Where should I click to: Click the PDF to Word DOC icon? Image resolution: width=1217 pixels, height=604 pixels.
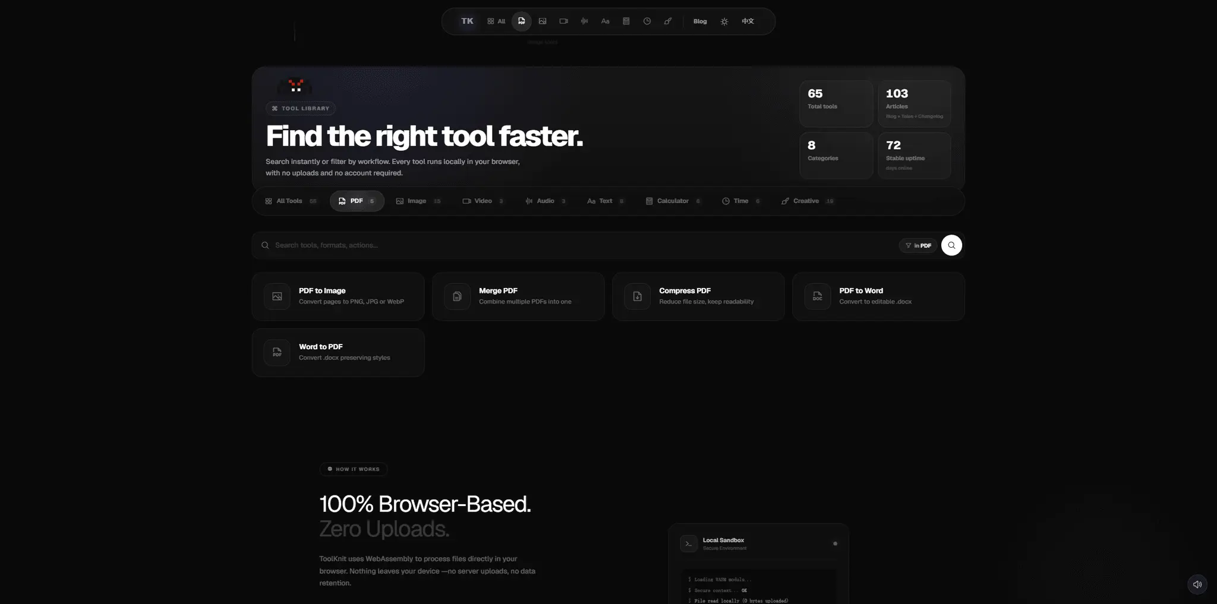click(x=817, y=296)
